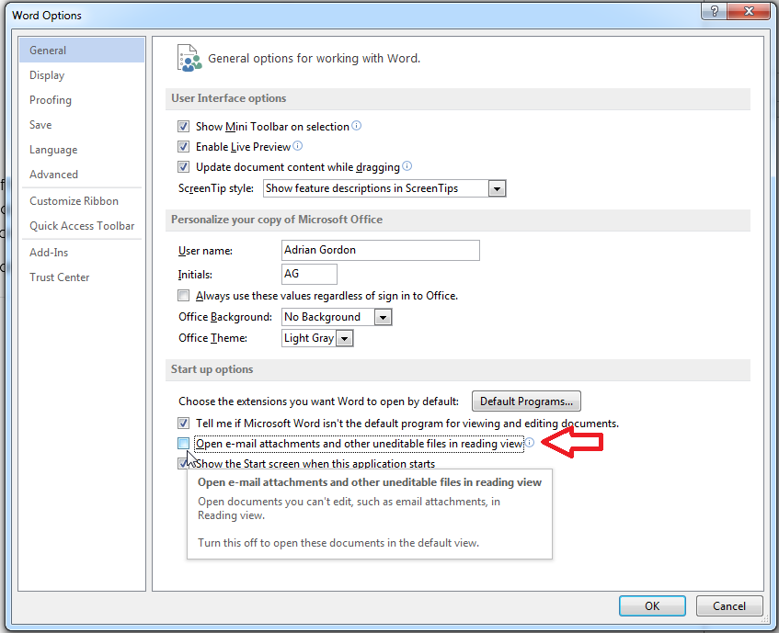Confirm settings with the OK button
The width and height of the screenshot is (779, 633).
pos(652,605)
